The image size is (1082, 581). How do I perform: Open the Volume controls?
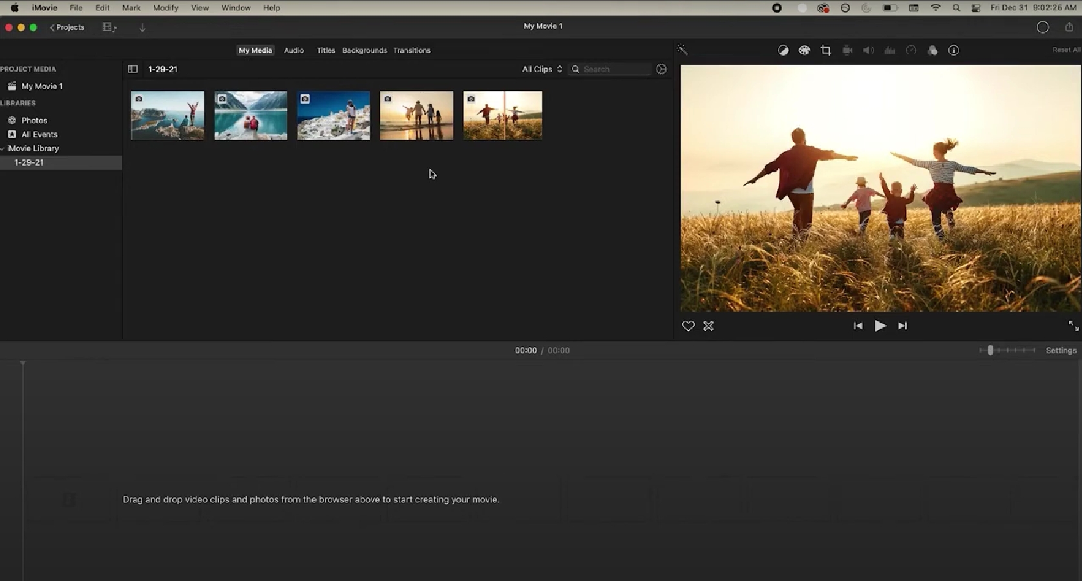(868, 50)
